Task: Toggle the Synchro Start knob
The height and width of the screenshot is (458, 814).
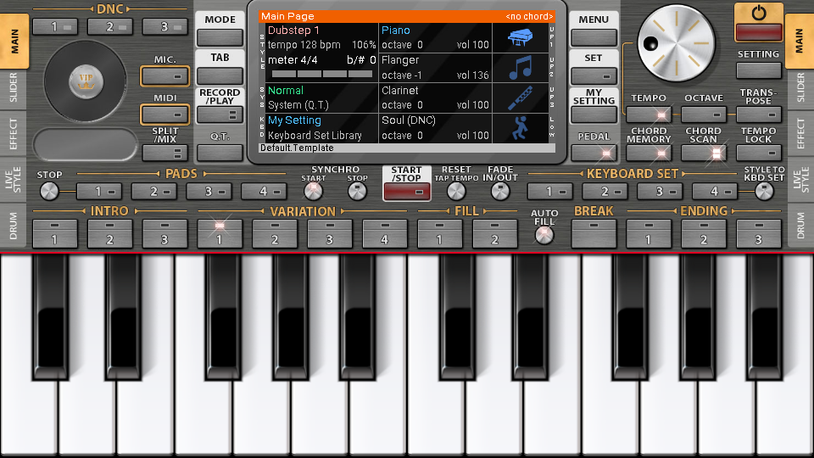Action: [x=313, y=192]
